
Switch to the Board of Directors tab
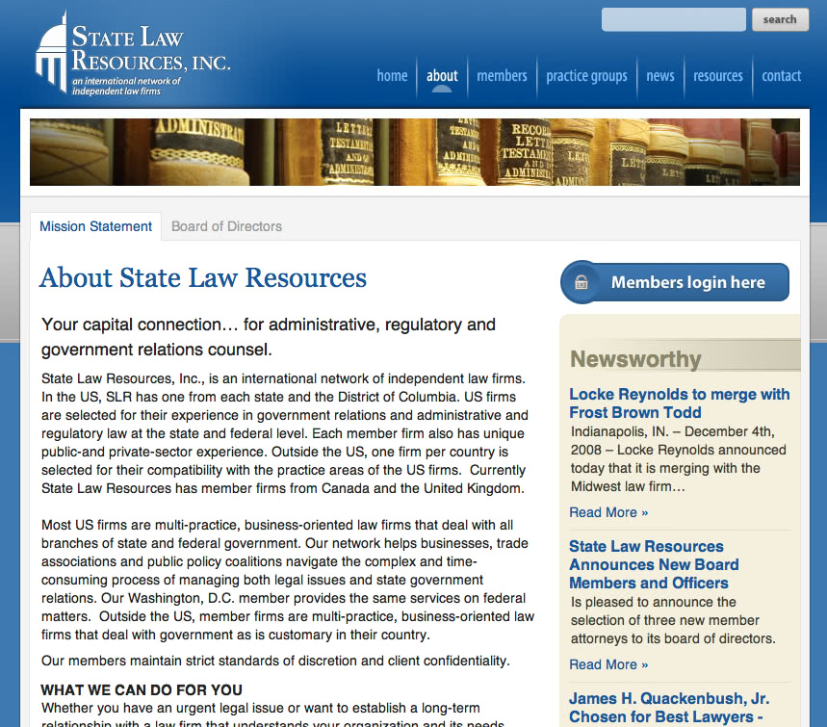tap(227, 226)
